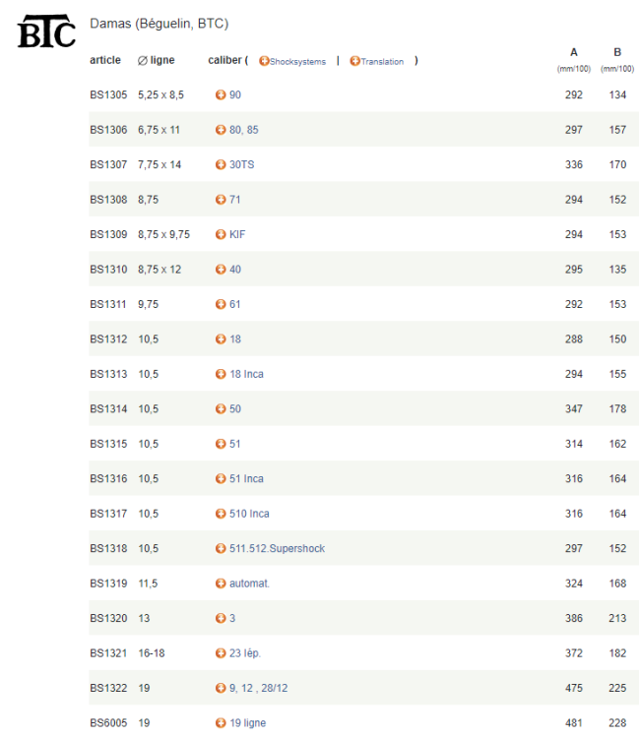Image resolution: width=639 pixels, height=738 pixels.
Task: Click the plus icon beside 19 ligne
Action: [221, 722]
